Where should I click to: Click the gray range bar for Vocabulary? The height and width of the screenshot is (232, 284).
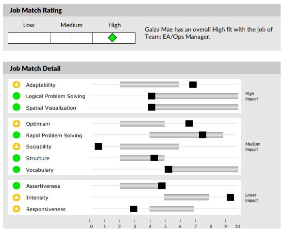(x=201, y=169)
